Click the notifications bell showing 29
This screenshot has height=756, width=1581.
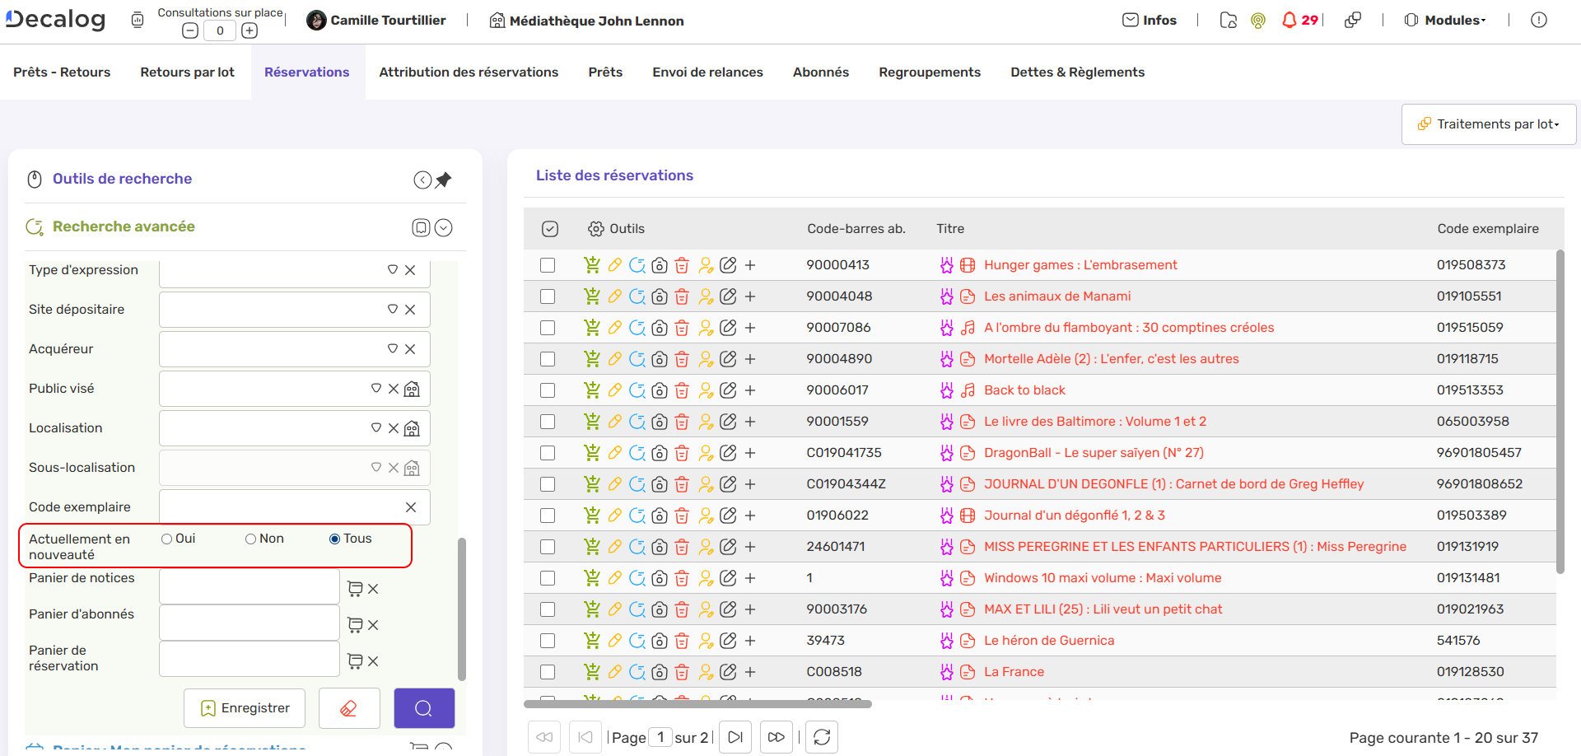[x=1290, y=21]
